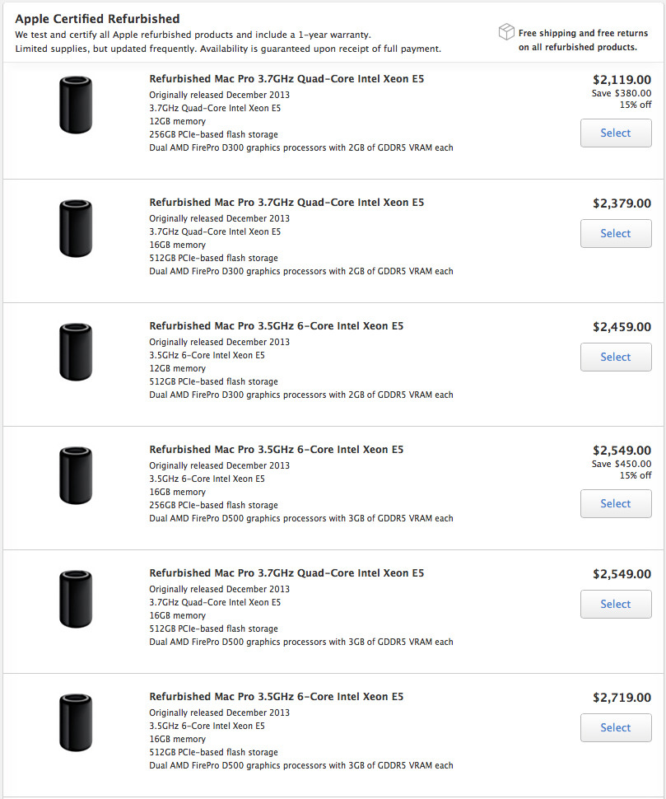Open the Mac Pro image for the $2,459.00 listing
The image size is (666, 799).
[76, 352]
